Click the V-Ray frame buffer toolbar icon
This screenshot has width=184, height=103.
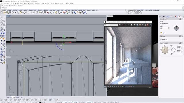coord(137,13)
